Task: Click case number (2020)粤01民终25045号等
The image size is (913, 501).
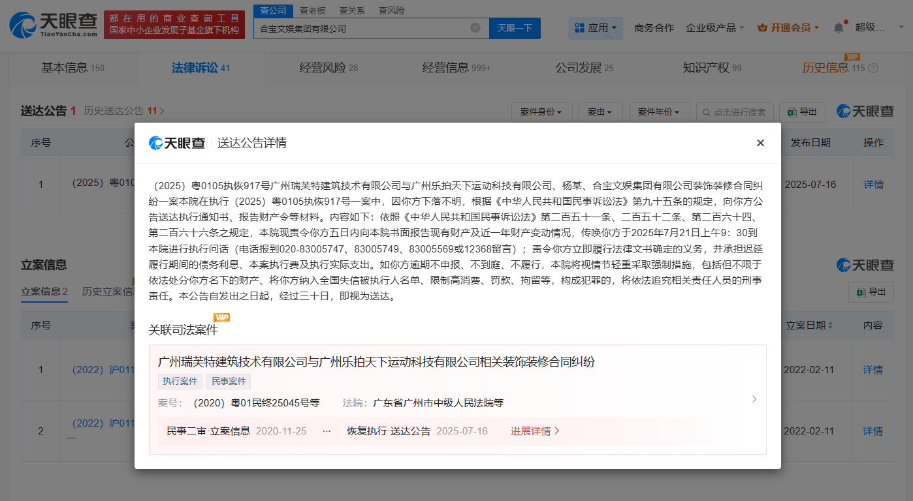Action: click(x=256, y=403)
